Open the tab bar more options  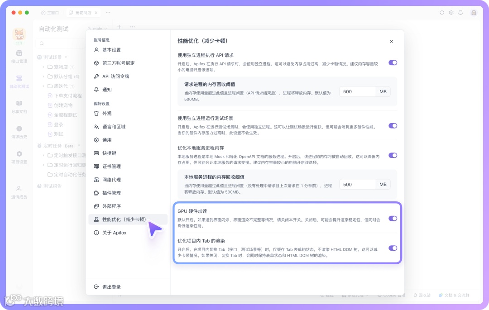tap(108, 13)
